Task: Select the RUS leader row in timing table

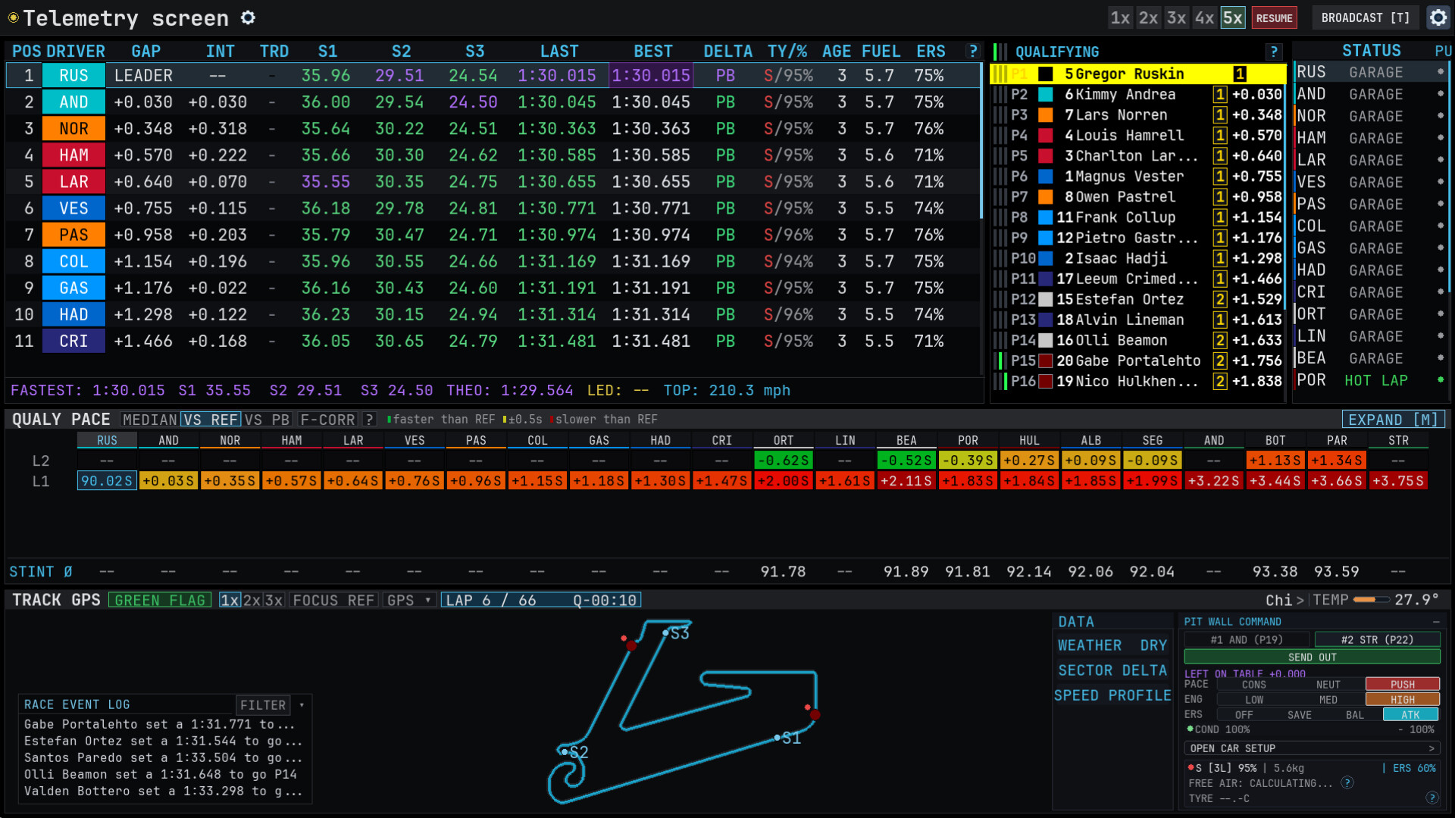Action: point(493,76)
